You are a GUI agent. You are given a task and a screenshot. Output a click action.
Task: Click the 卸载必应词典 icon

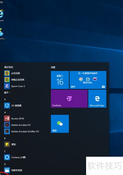[x=7, y=80]
